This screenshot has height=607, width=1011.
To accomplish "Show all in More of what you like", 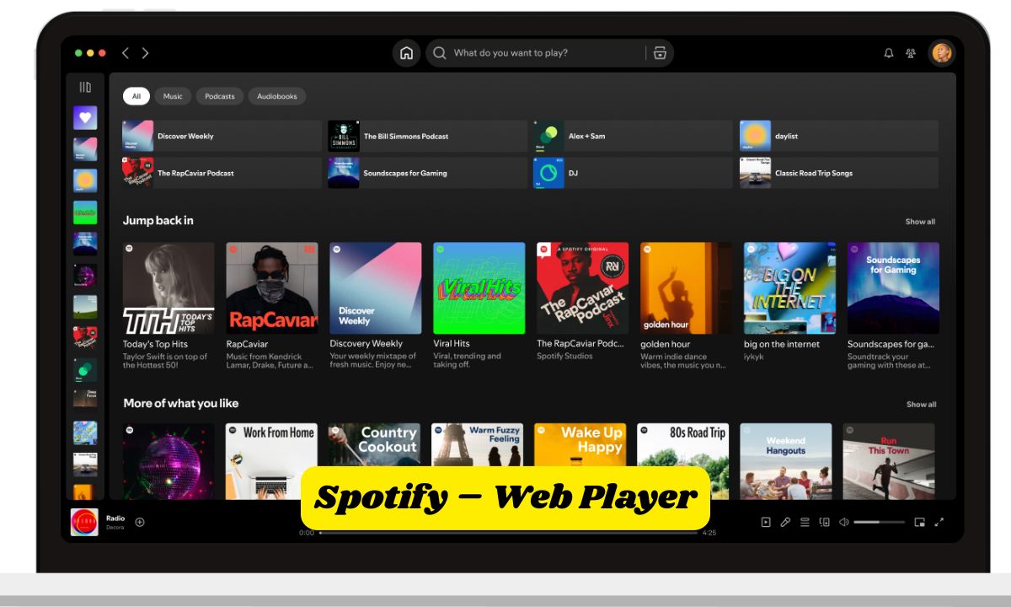I will click(921, 405).
